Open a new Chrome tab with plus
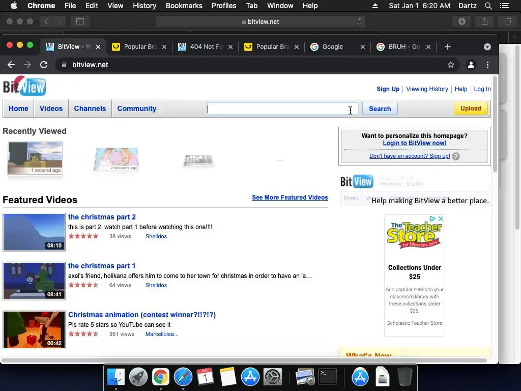The height and width of the screenshot is (391, 521). [x=448, y=47]
